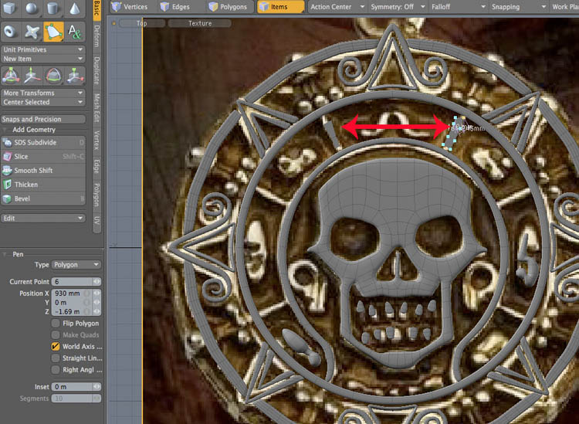
Task: Click the Position Z stepper arrows
Action: click(x=96, y=312)
